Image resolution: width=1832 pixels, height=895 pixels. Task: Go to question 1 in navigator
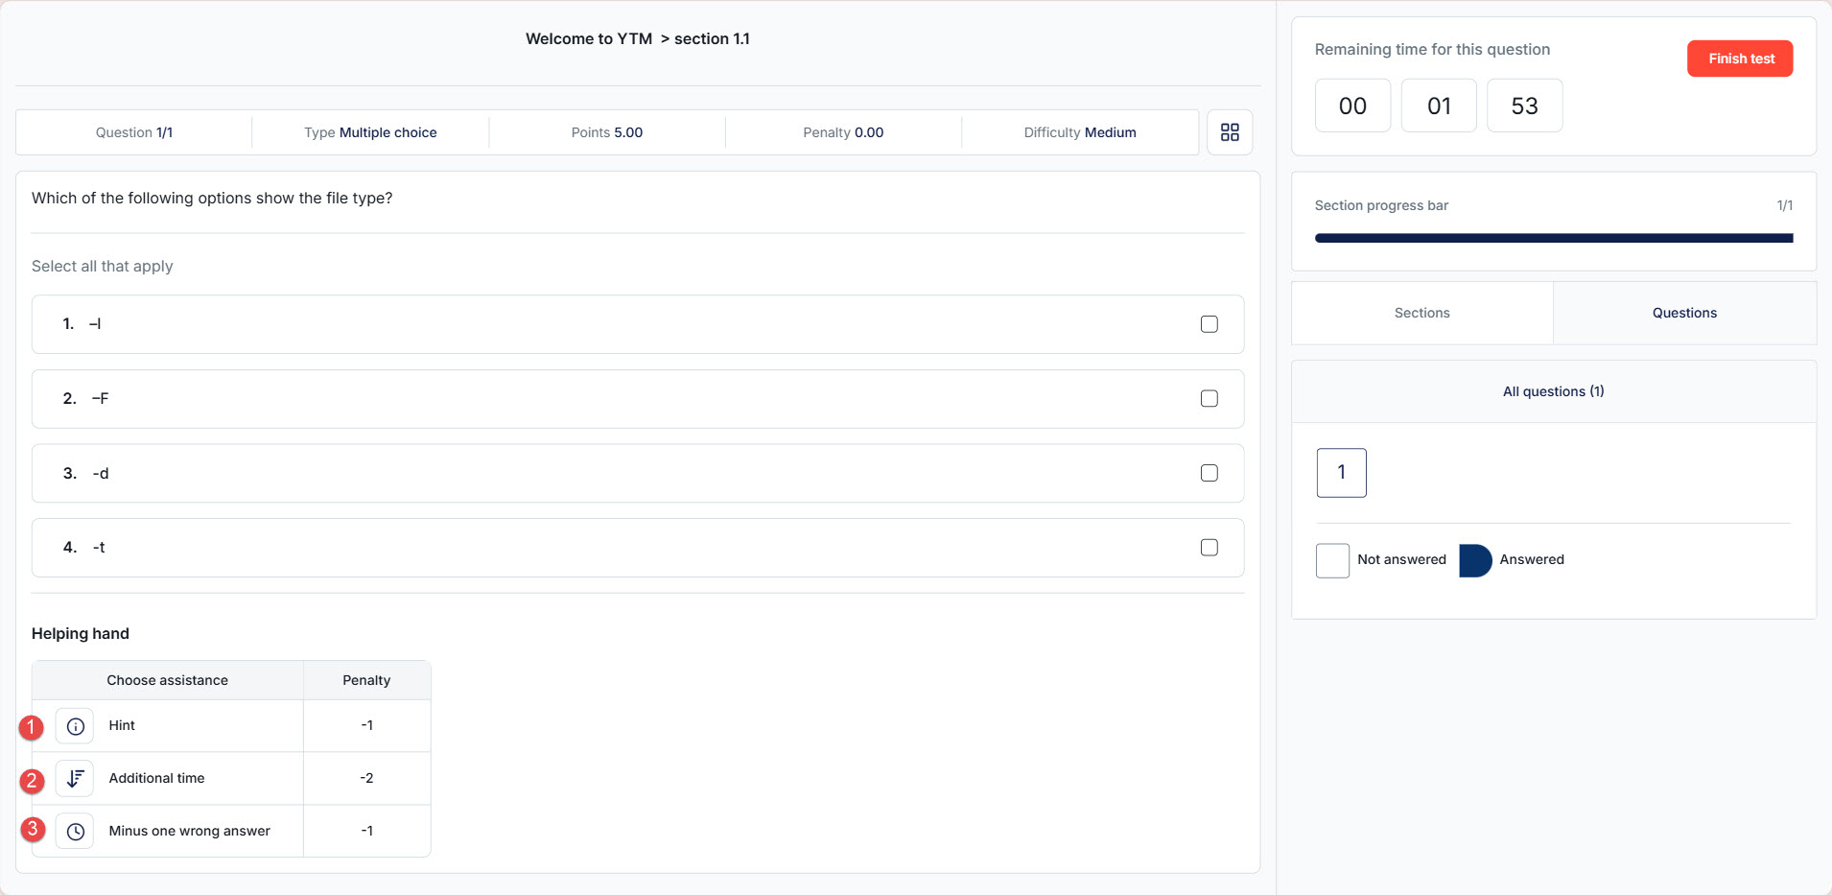(1341, 472)
